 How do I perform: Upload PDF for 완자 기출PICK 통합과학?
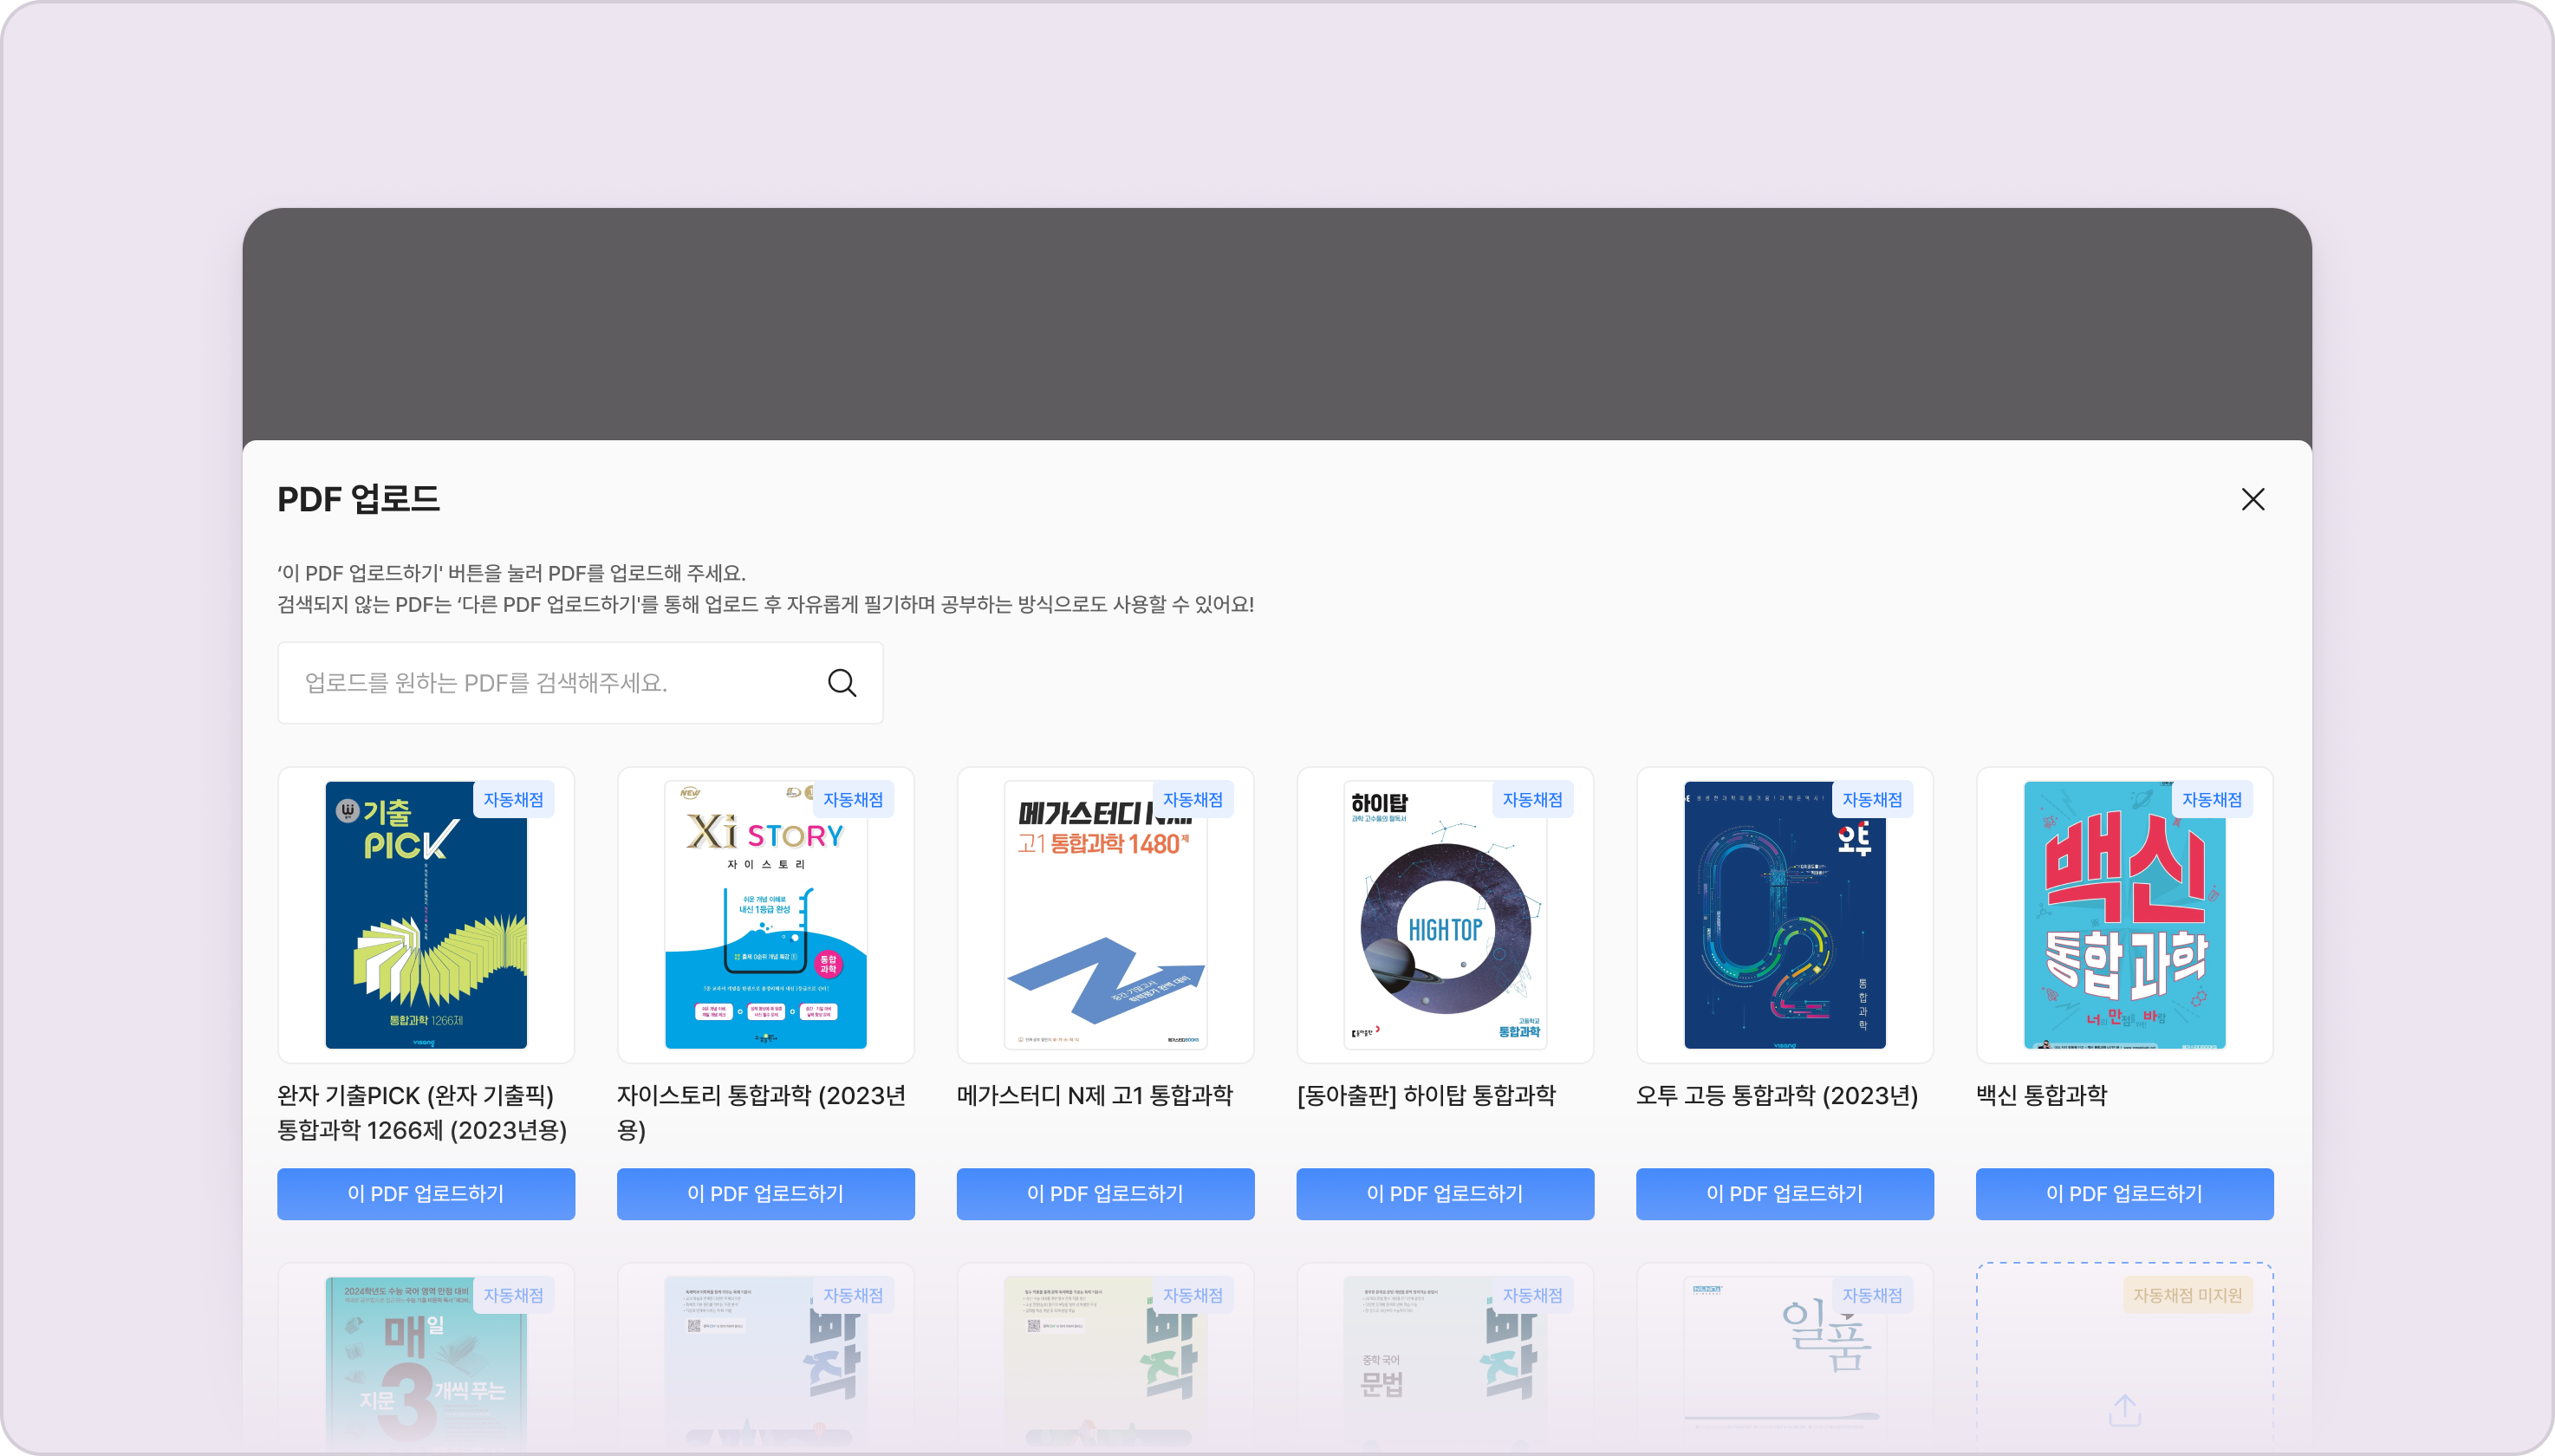(426, 1193)
